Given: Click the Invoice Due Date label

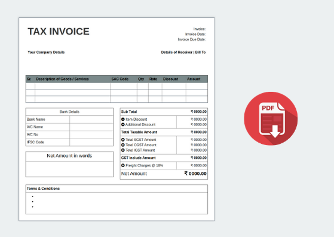Looking at the screenshot, I should tap(192, 39).
